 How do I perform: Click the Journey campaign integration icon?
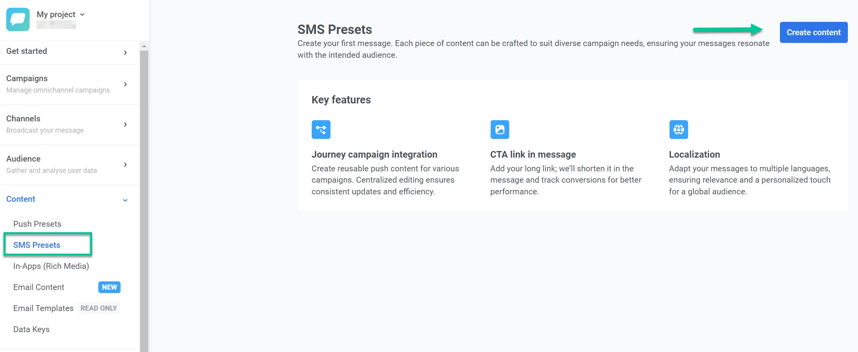(321, 130)
